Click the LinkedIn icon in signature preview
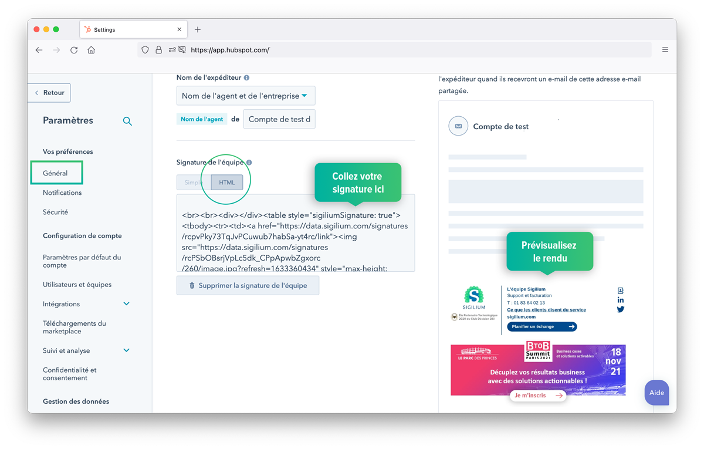Screen dimensions: 704x449 tap(621, 300)
